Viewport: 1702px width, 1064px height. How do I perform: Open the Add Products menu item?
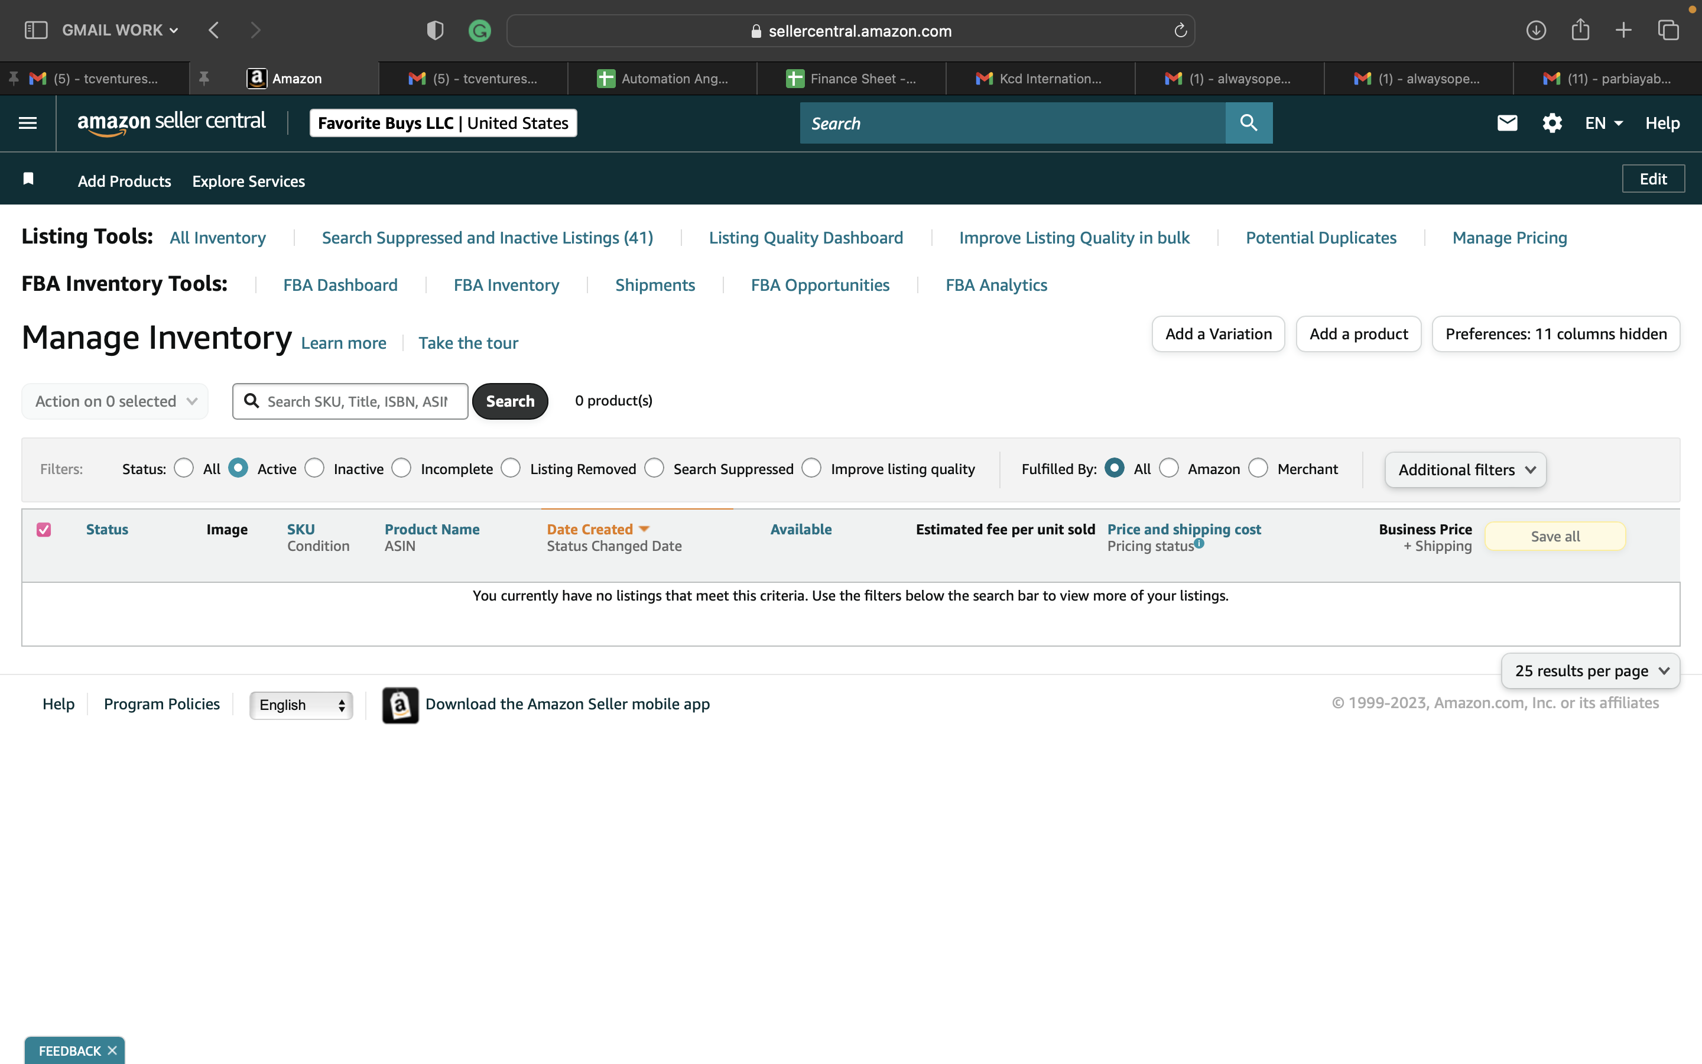click(x=125, y=181)
